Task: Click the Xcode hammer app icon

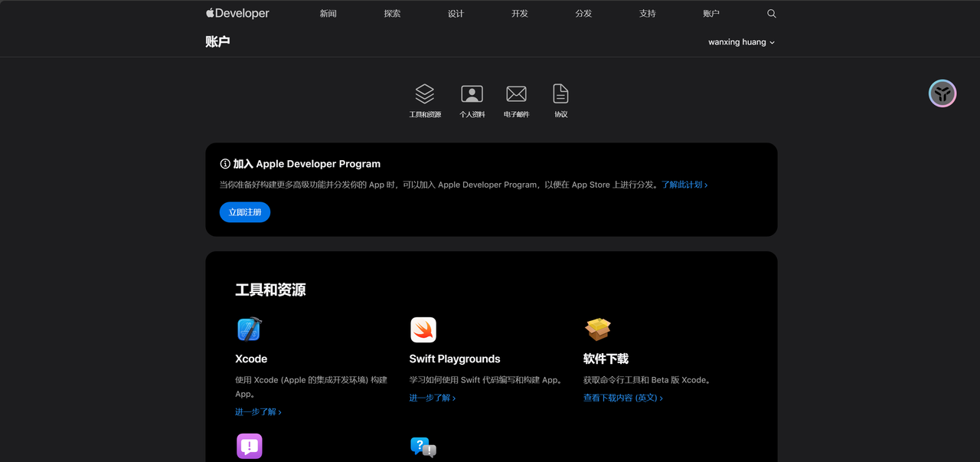Action: (x=250, y=329)
